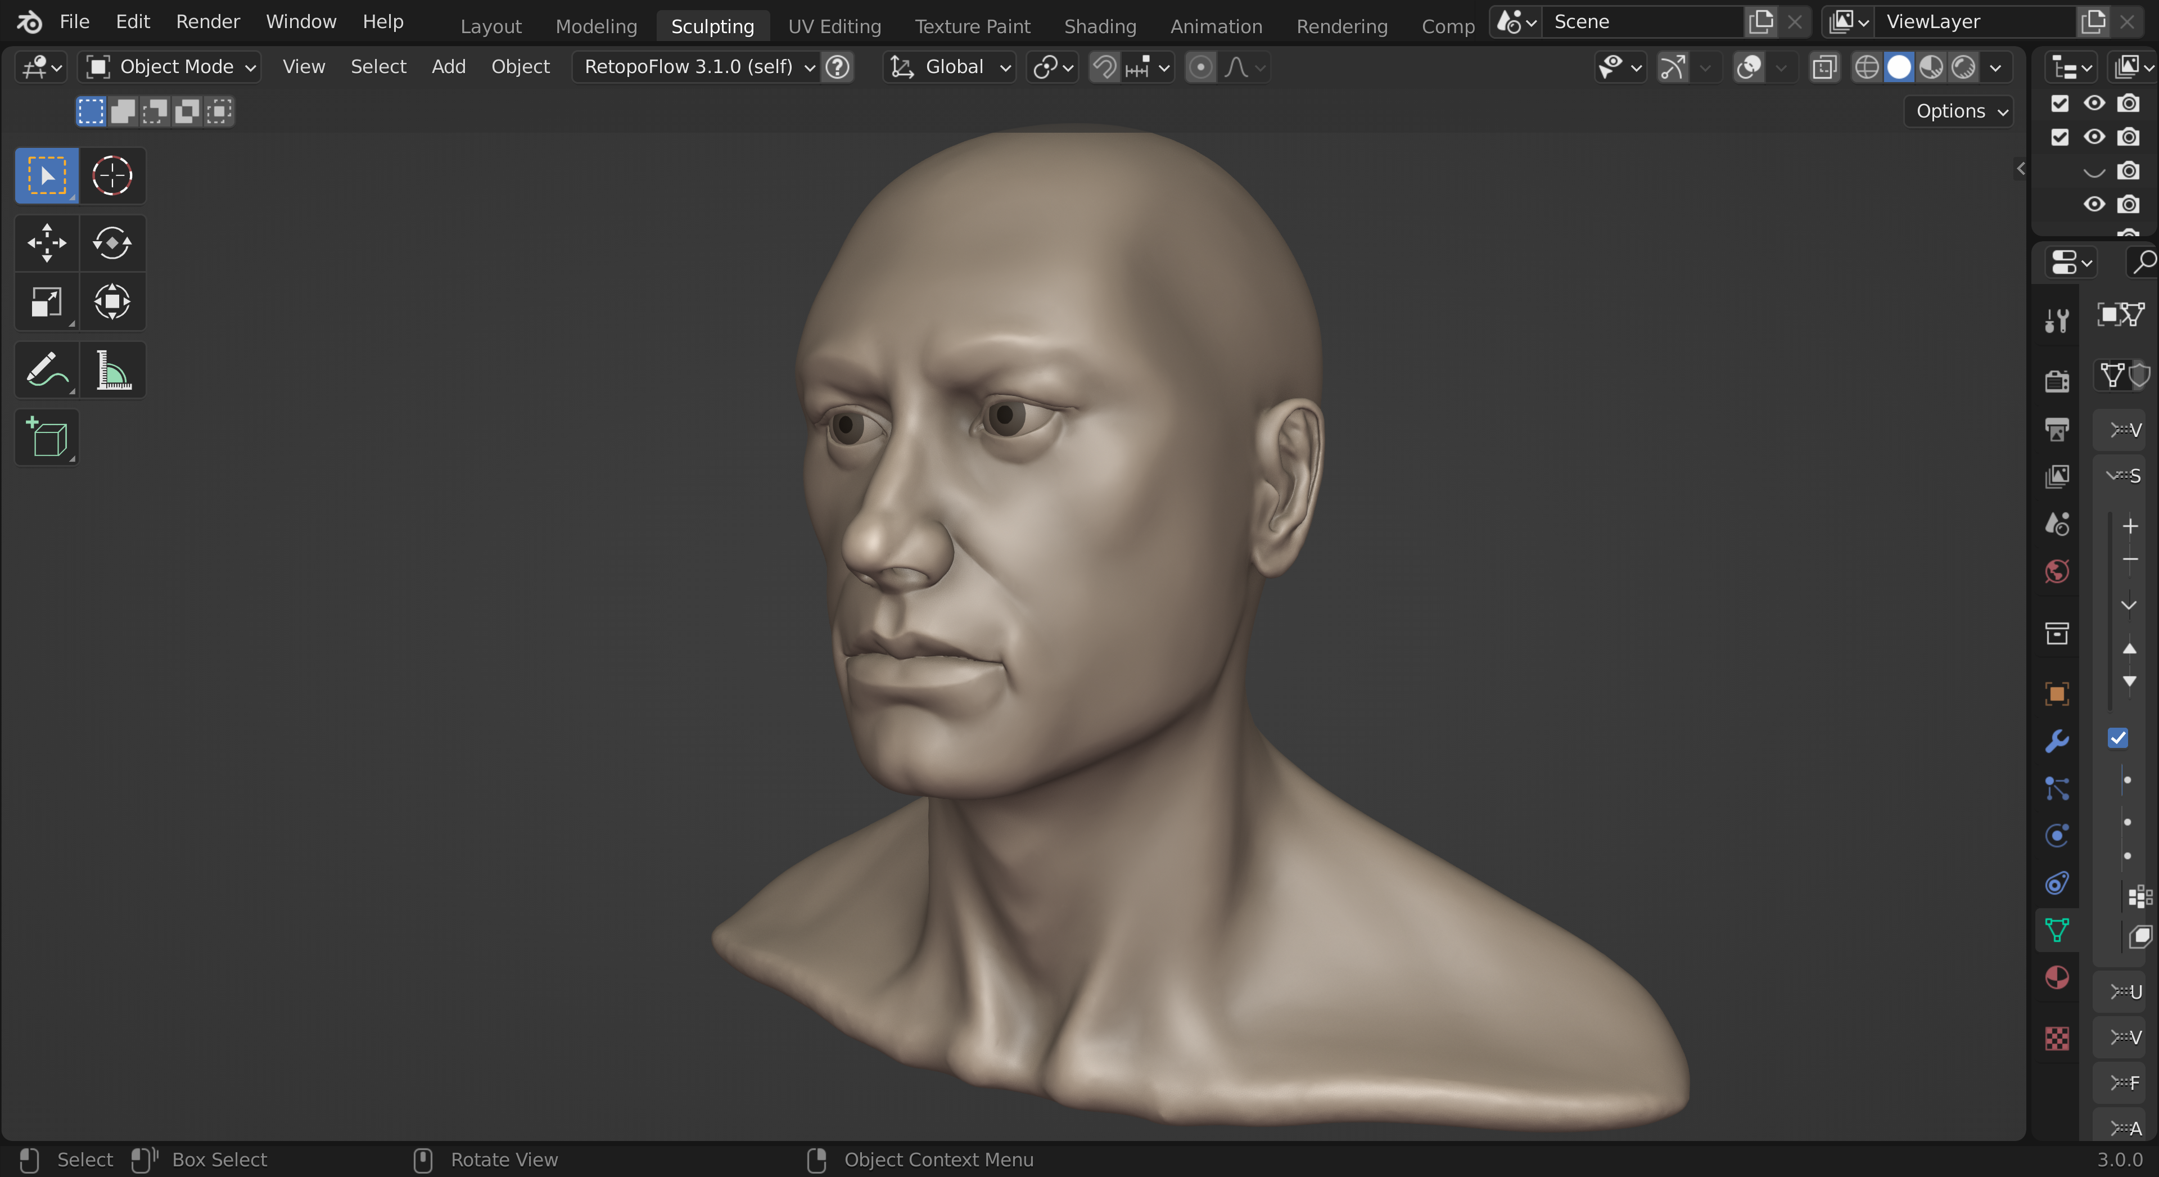
Task: Toggle the X-Ray display button
Action: [1824, 67]
